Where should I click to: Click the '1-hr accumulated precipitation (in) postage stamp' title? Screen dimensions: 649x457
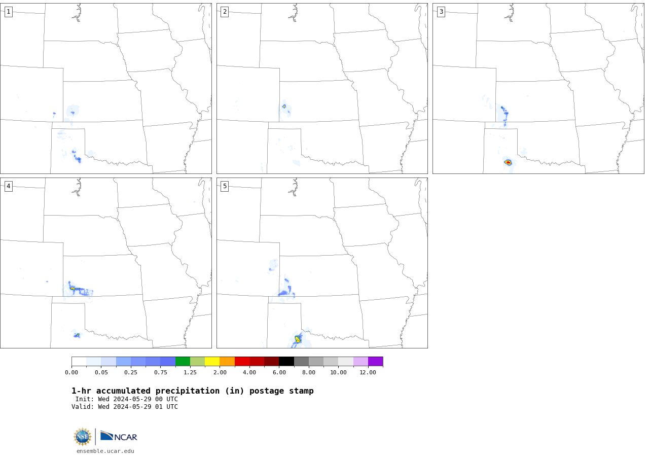point(193,391)
